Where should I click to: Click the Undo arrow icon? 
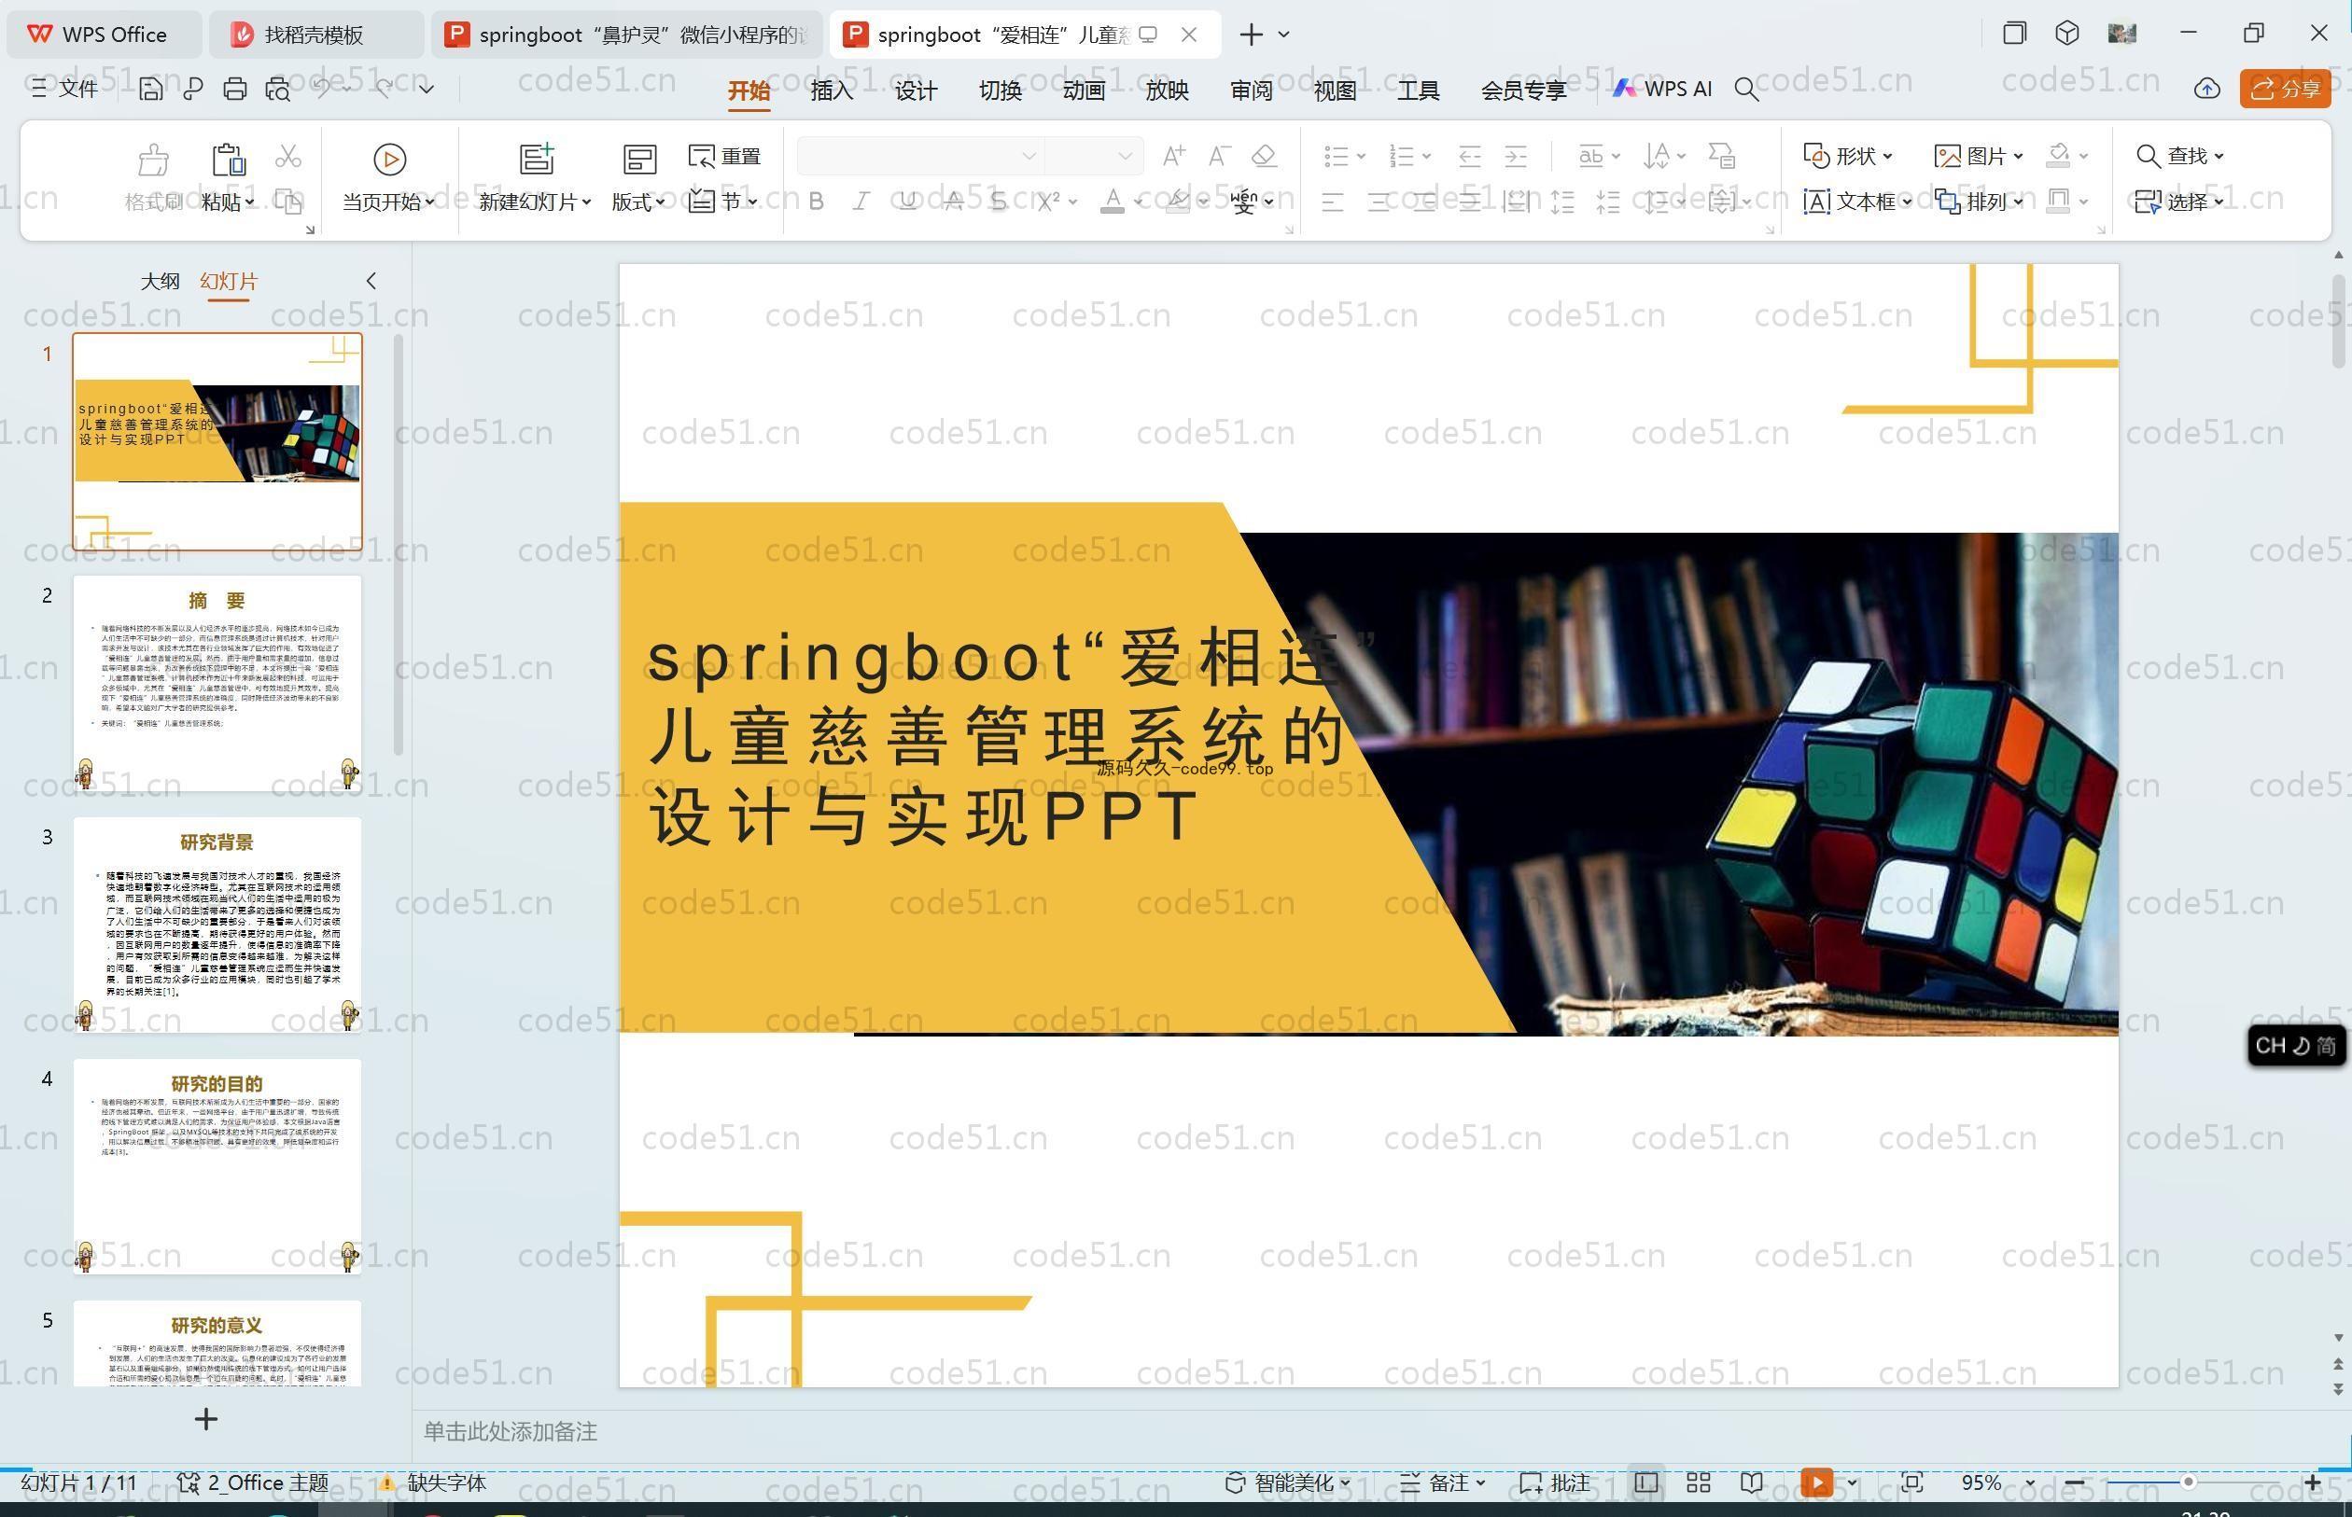(x=321, y=89)
